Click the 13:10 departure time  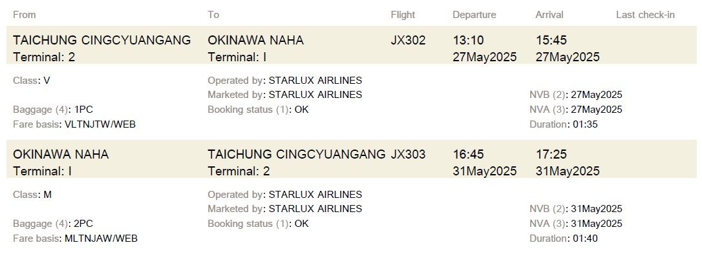click(468, 40)
